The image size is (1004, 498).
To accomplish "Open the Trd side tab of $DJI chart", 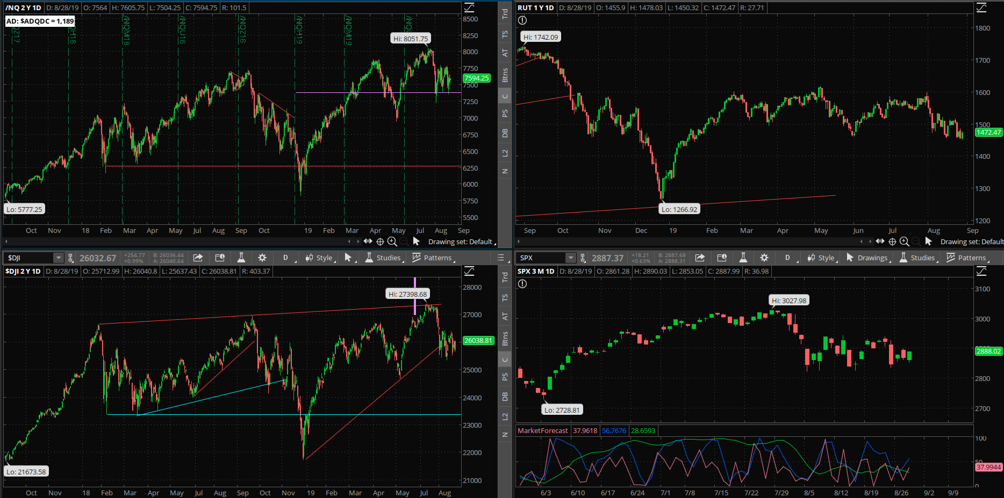I will click(505, 277).
